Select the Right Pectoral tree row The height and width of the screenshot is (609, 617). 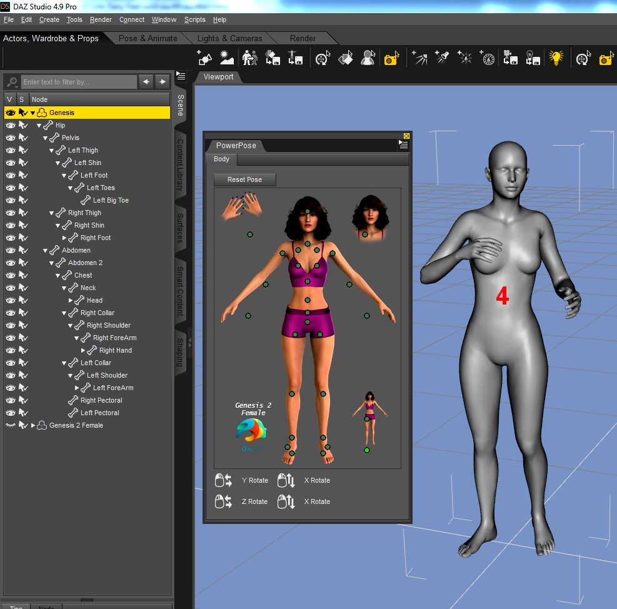tap(88, 400)
